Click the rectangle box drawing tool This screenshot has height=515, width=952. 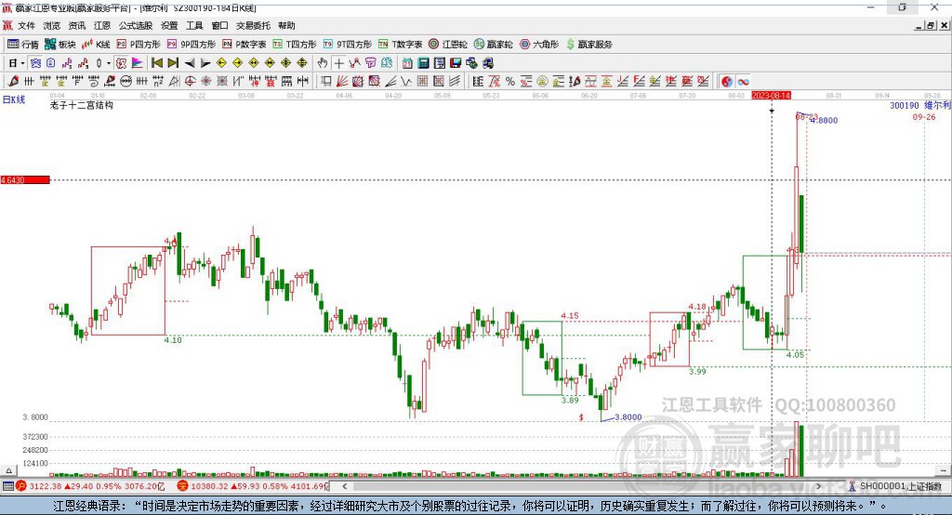click(326, 82)
